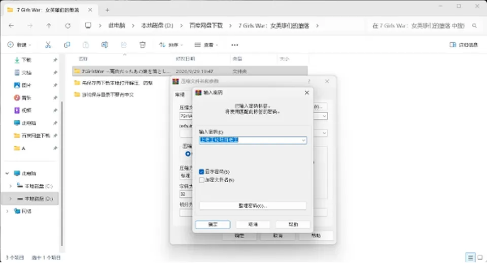Click the monitor icon in address bar
Image resolution: width=487 pixels, height=263 pixels.
(88, 25)
